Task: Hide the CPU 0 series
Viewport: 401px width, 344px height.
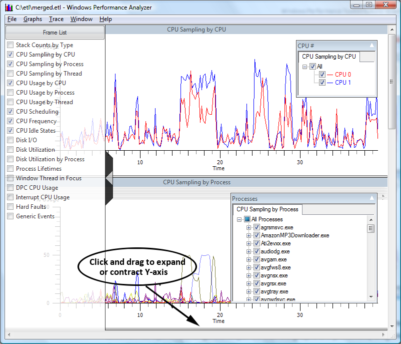Action: pos(322,75)
